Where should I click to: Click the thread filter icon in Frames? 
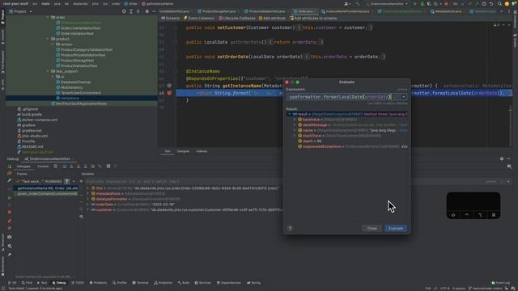tap(67, 181)
